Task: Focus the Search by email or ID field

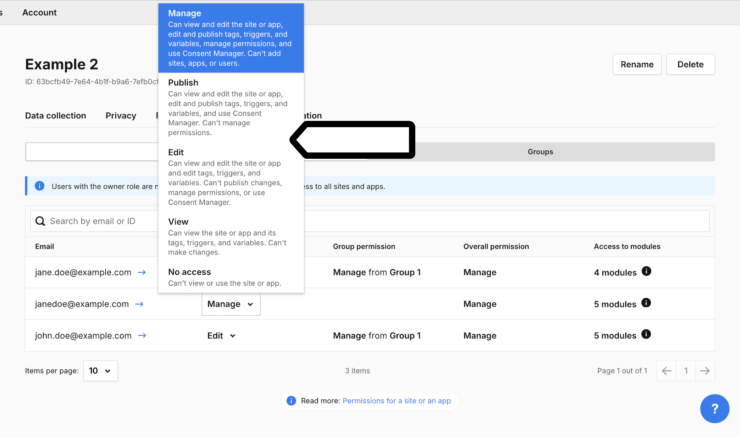Action: coord(370,221)
